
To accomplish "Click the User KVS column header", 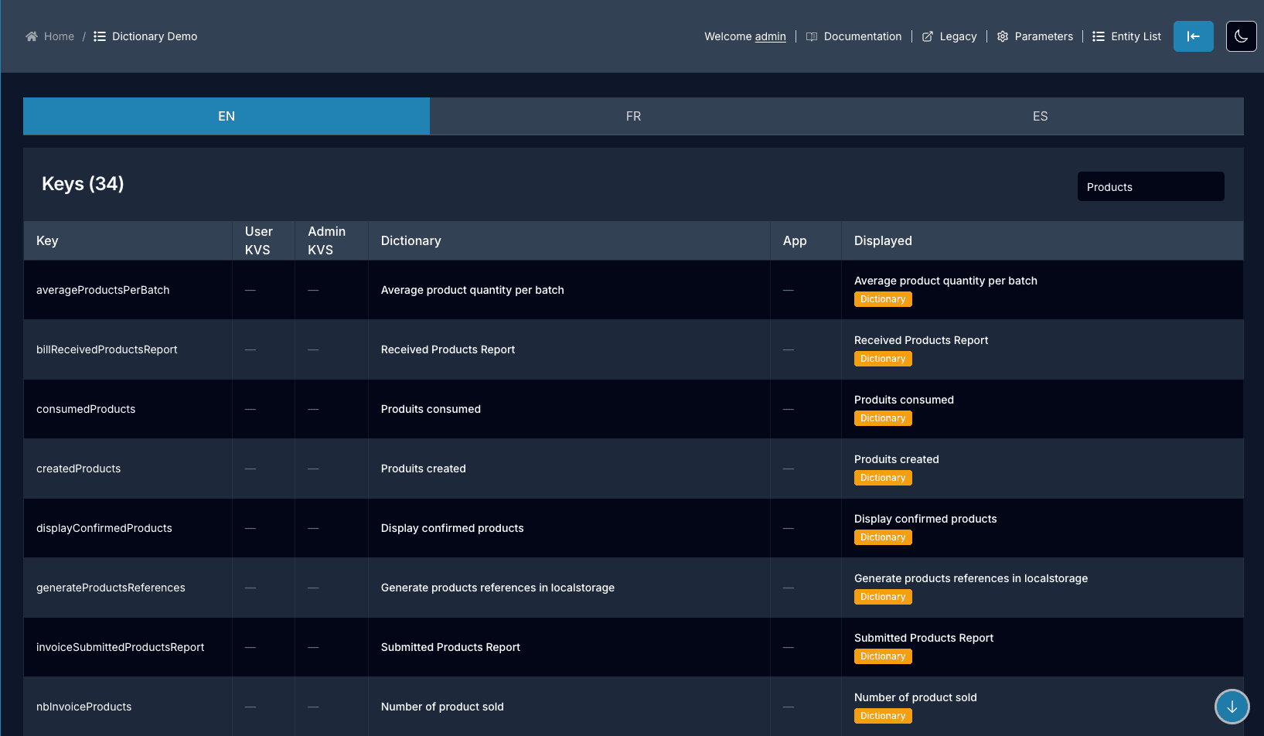I will pos(263,240).
